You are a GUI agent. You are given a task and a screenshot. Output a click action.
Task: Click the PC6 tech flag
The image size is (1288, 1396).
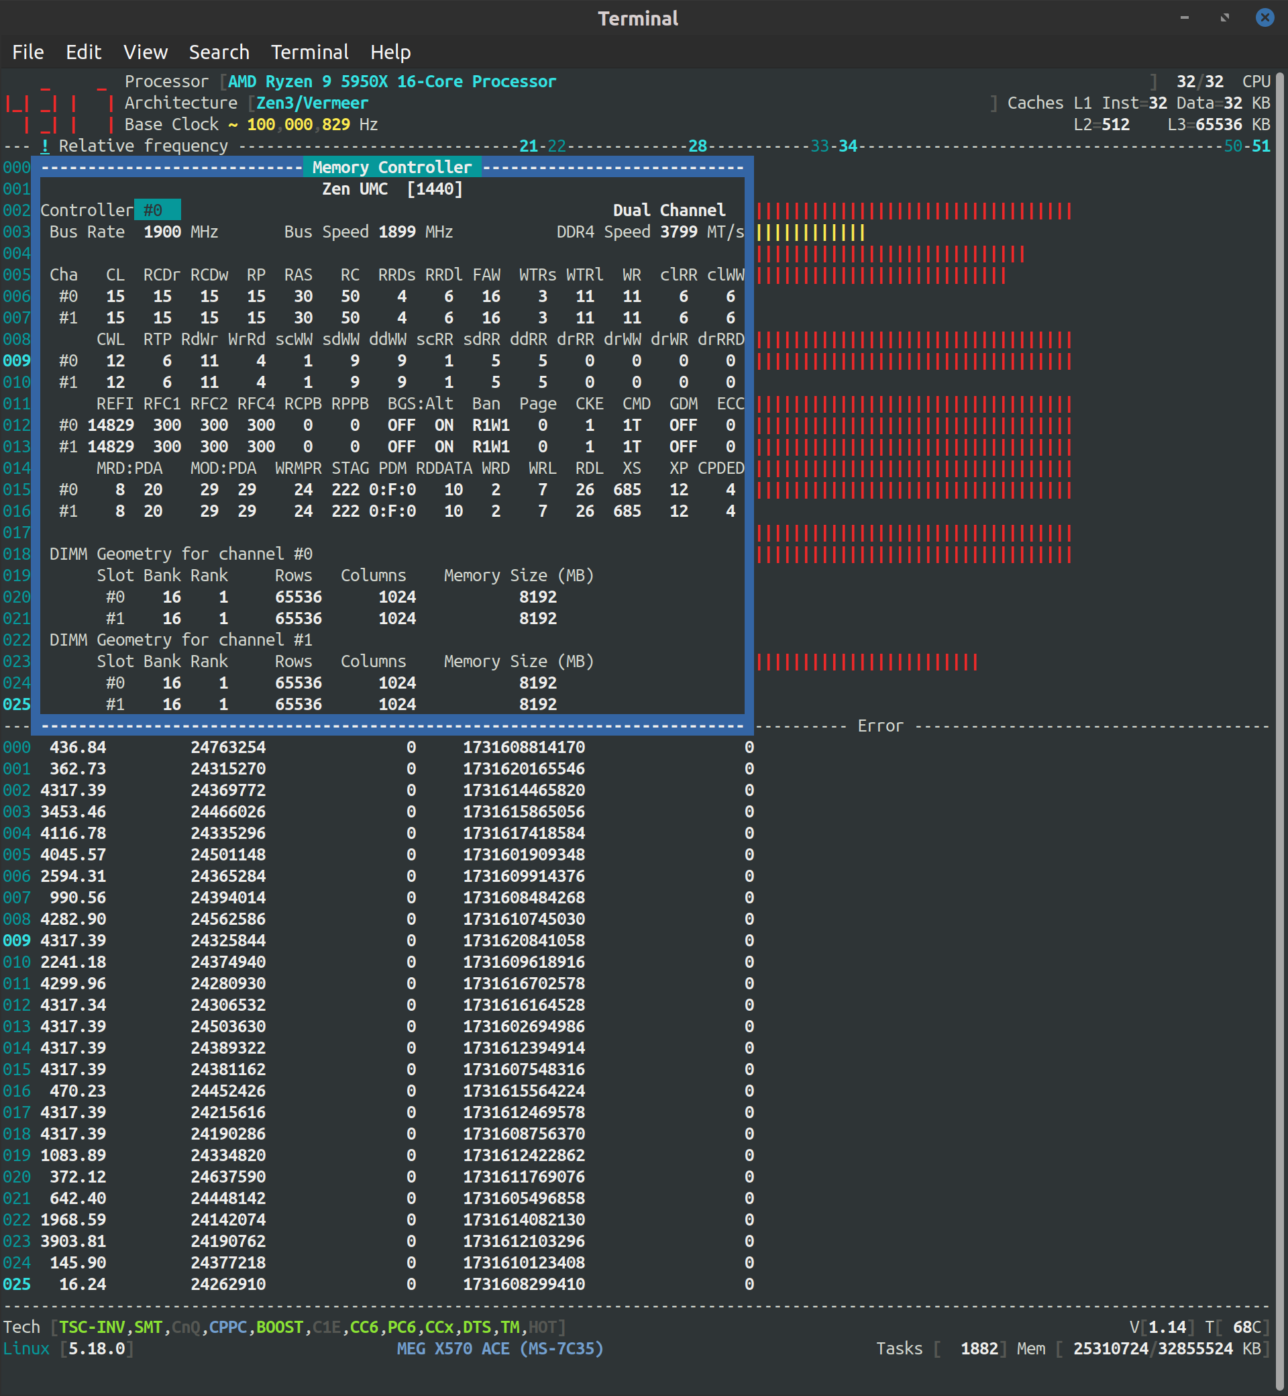[401, 1328]
